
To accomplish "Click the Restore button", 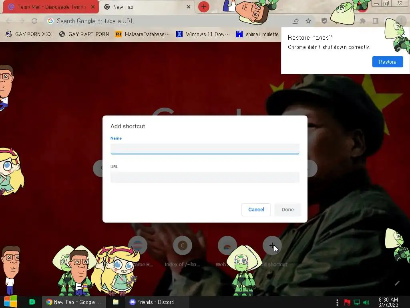I will (388, 62).
